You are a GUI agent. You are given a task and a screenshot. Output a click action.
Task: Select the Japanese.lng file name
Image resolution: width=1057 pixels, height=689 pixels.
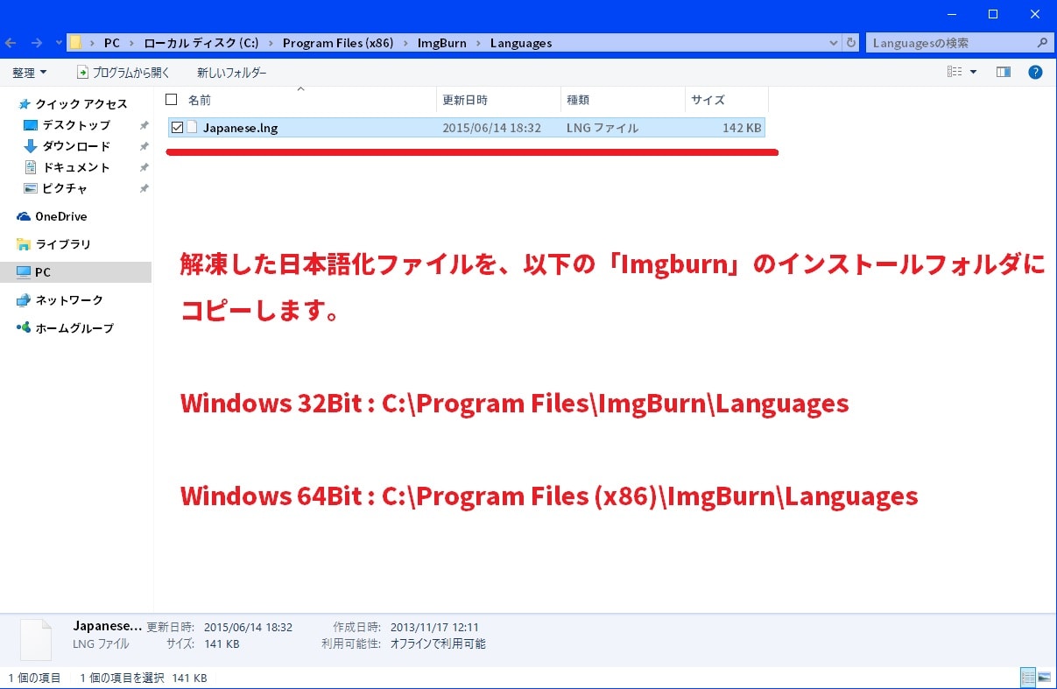(241, 128)
